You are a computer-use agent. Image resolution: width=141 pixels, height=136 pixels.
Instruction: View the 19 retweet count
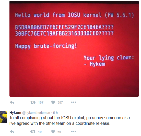(40, 132)
